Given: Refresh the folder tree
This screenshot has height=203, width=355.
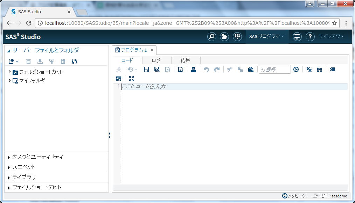Looking at the screenshot, I should click(x=74, y=61).
